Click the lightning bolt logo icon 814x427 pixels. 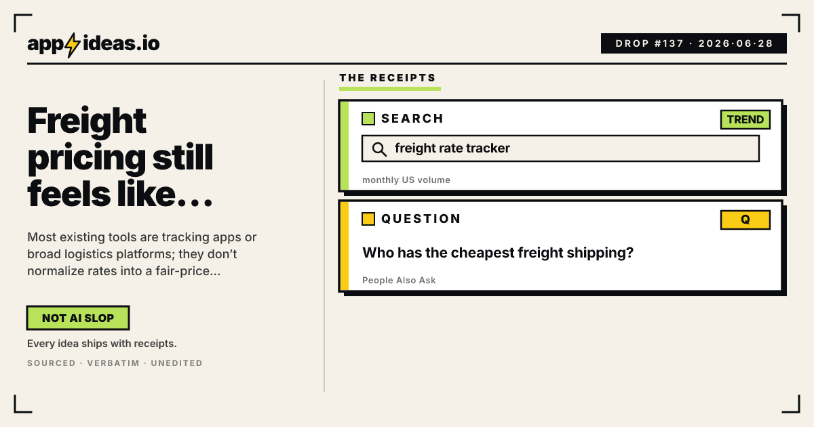(71, 43)
